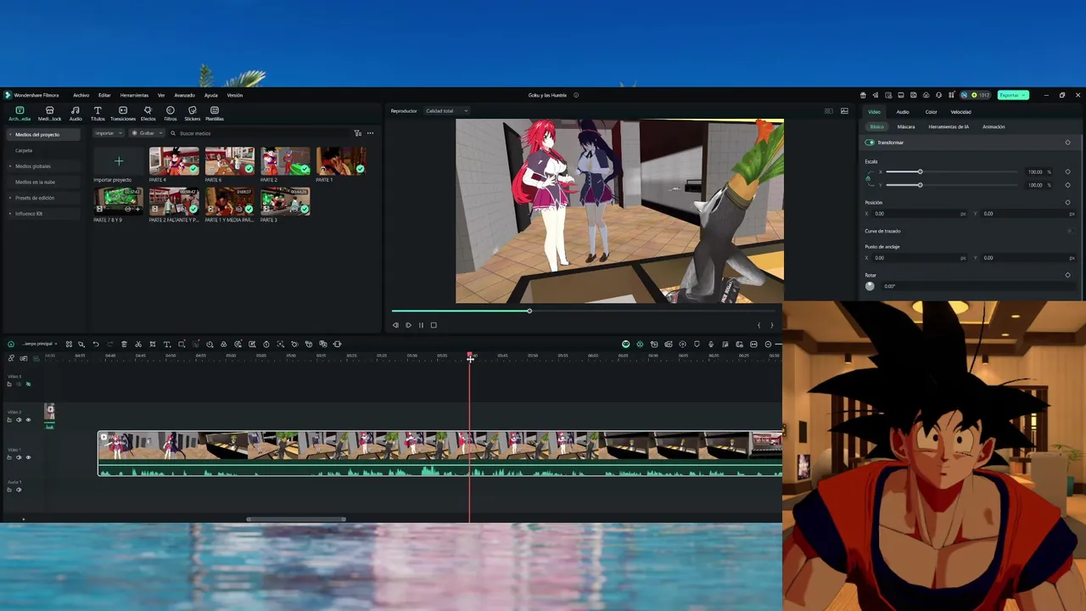The width and height of the screenshot is (1086, 611).
Task: Open the Importar dropdown
Action: [109, 133]
